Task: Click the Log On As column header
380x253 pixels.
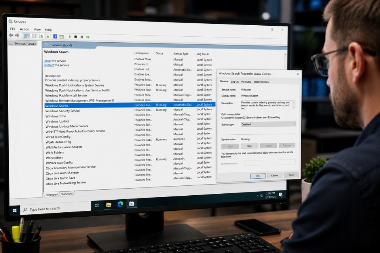Action: click(203, 54)
